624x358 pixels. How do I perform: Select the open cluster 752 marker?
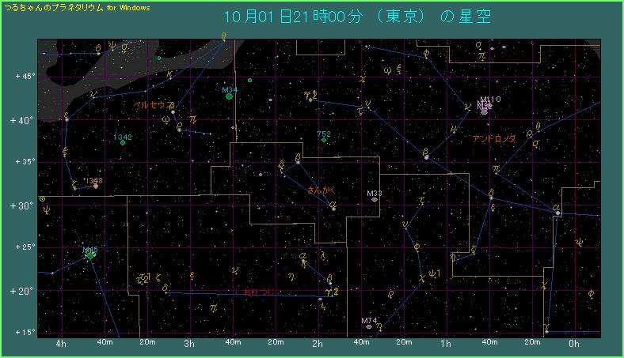point(324,141)
